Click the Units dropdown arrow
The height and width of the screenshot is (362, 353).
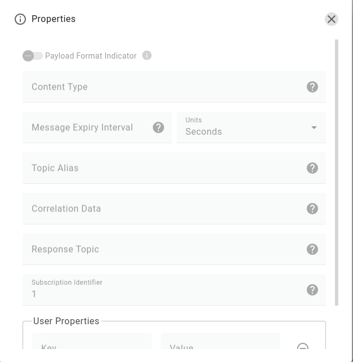coord(314,127)
